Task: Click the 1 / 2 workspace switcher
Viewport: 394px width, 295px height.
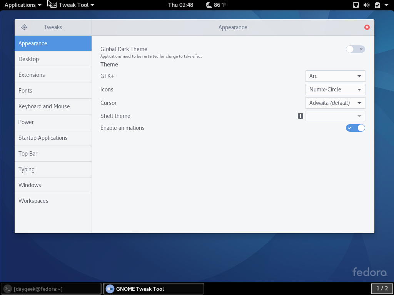Action: 382,288
